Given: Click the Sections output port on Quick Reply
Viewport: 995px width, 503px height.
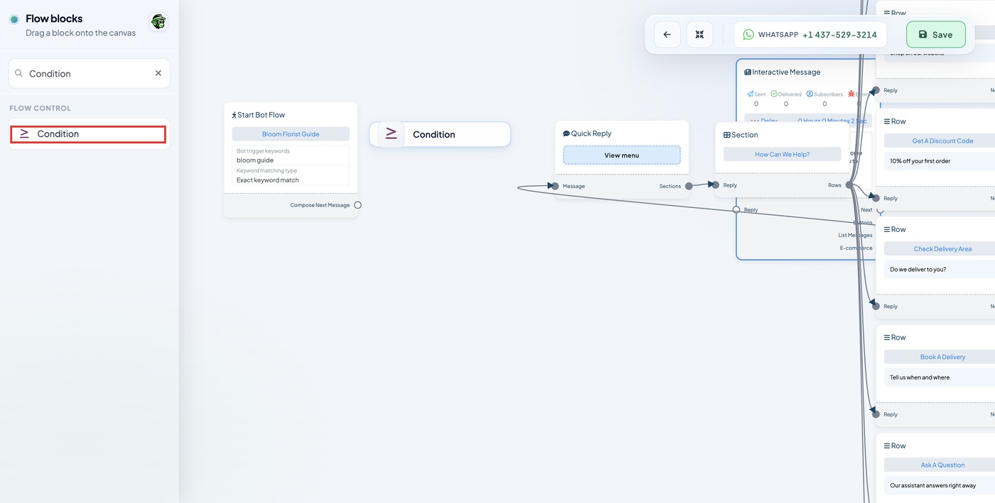Looking at the screenshot, I should (x=689, y=186).
